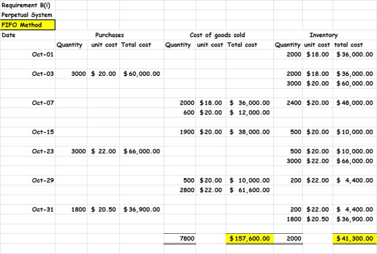The image size is (377, 254).
Task: Select Oct-15 inventory quantity '500'
Action: 288,132
